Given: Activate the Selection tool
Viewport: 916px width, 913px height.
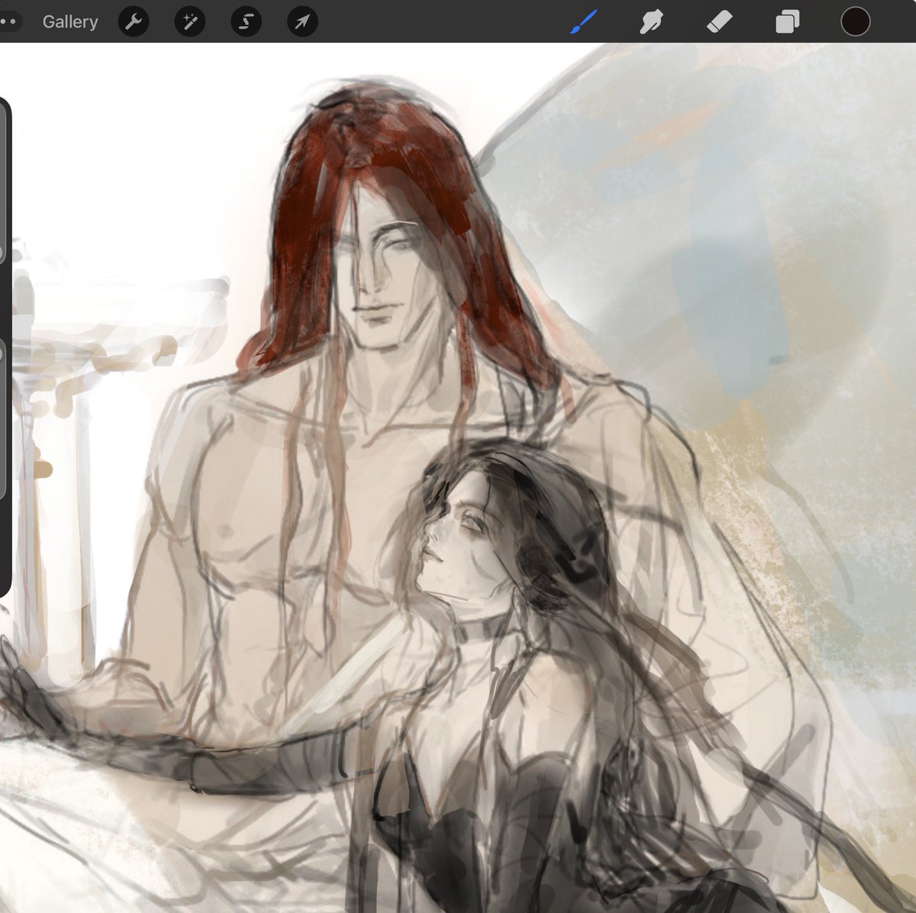Looking at the screenshot, I should pos(246,21).
